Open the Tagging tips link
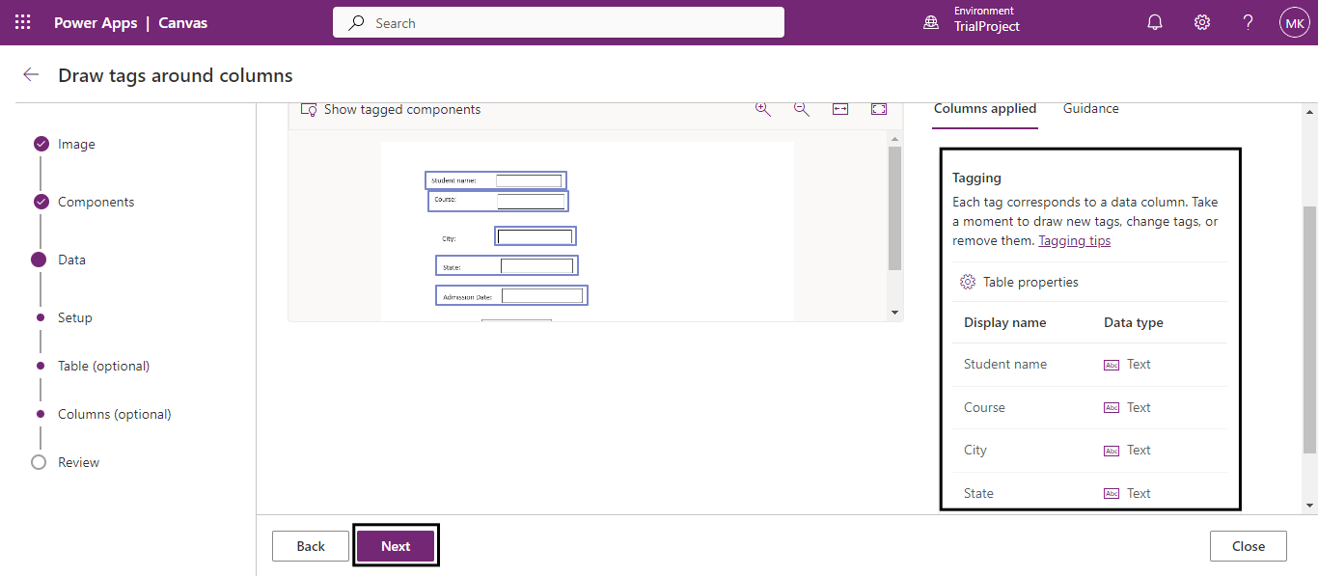This screenshot has width=1318, height=576. click(1074, 241)
